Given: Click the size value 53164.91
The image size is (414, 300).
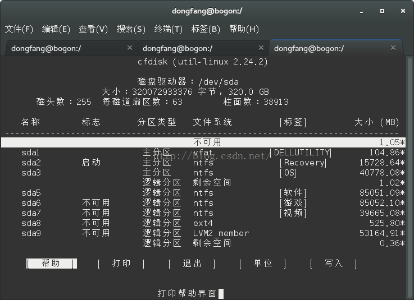Looking at the screenshot, I should tap(382, 233).
